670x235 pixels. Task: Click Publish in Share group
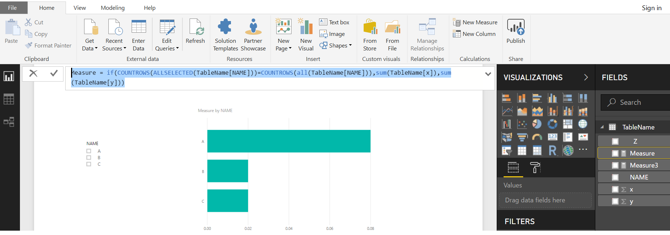[516, 31]
